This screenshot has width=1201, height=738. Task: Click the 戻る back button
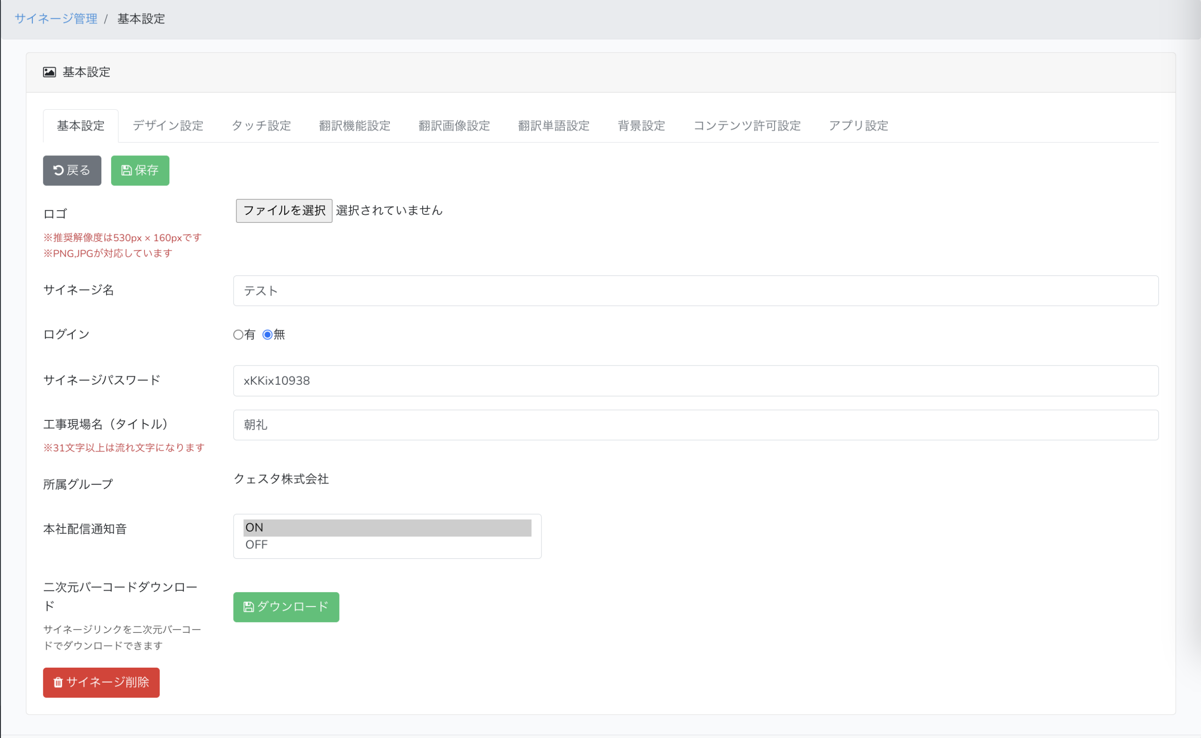coord(72,170)
